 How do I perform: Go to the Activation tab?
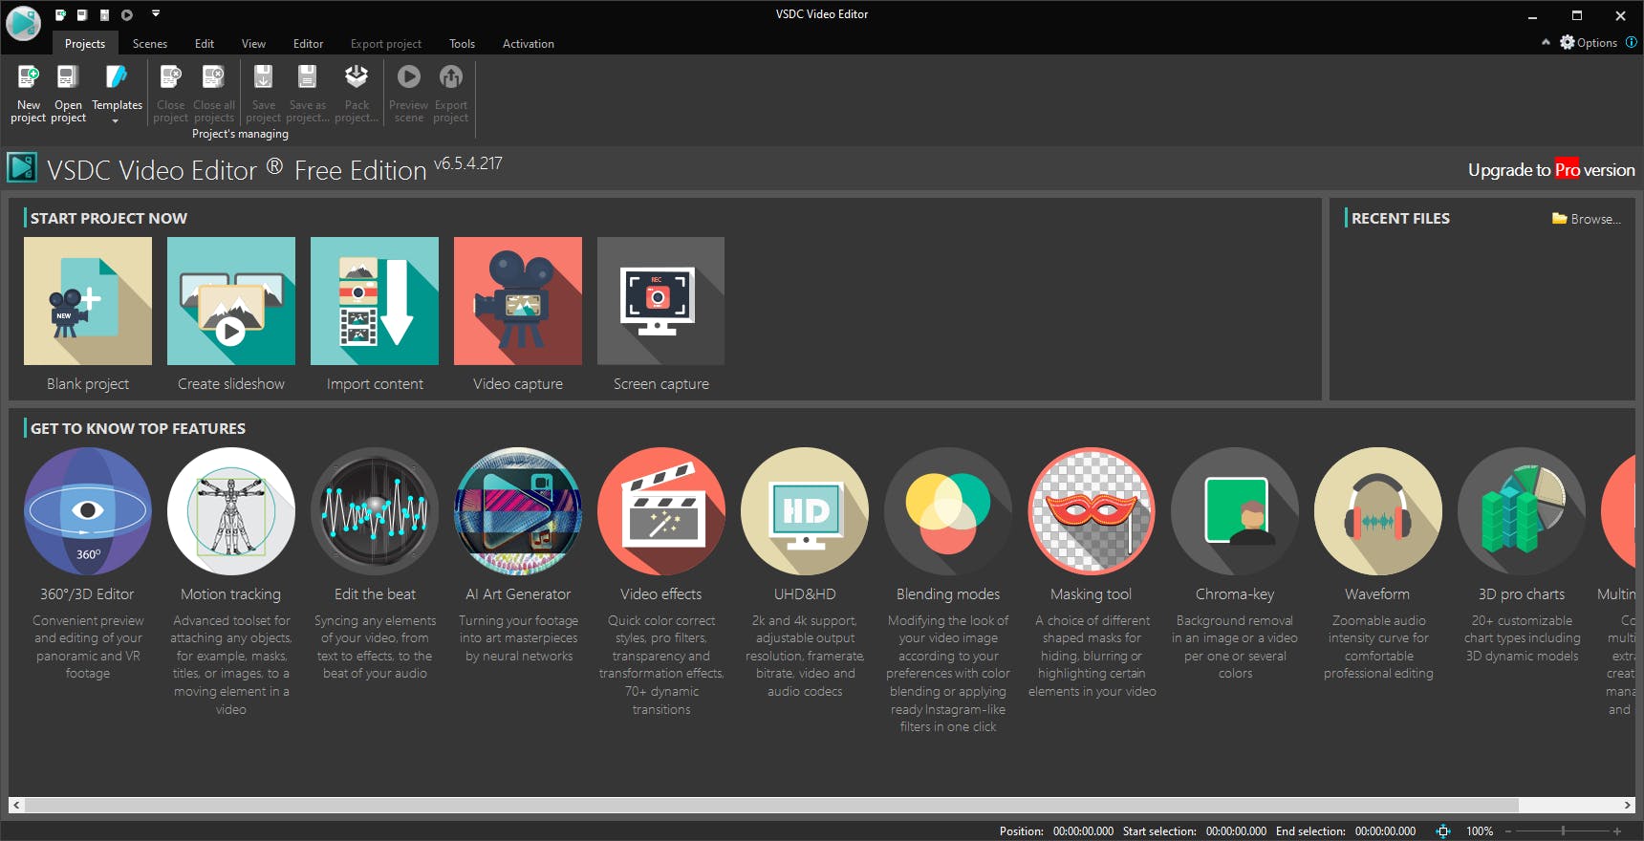(529, 44)
